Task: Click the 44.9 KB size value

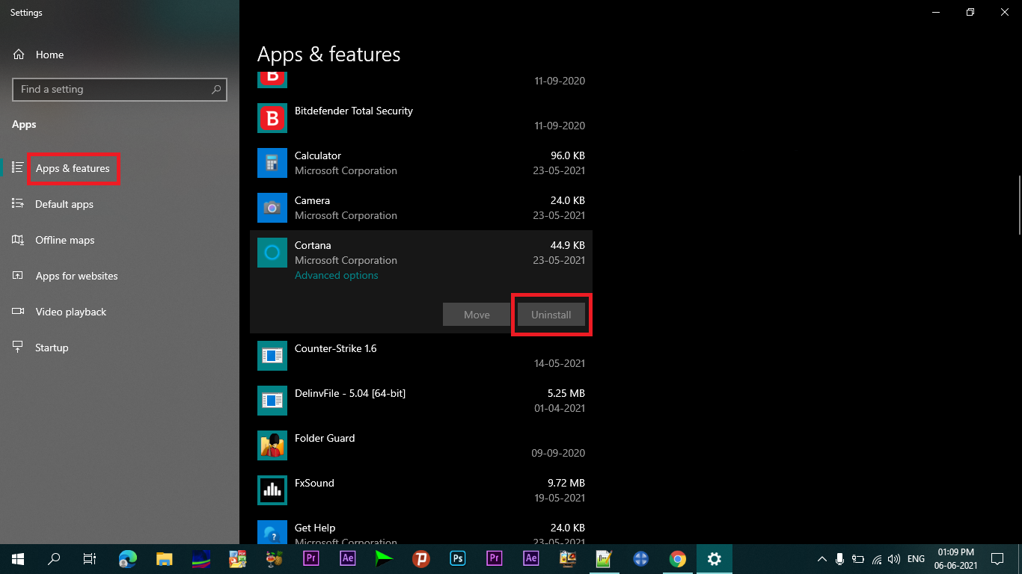Action: click(568, 245)
